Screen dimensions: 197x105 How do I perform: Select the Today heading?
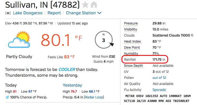pos(11,85)
